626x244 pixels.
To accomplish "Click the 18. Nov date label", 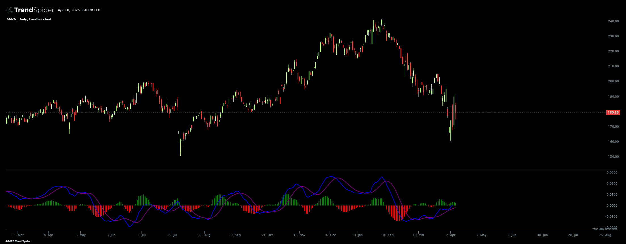I will 300,235.
